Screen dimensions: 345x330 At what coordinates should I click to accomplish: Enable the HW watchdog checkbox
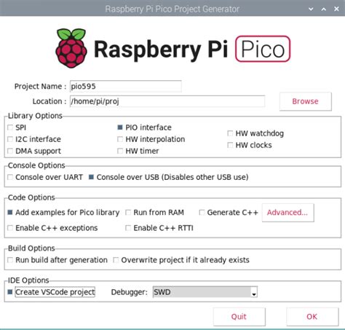230,133
